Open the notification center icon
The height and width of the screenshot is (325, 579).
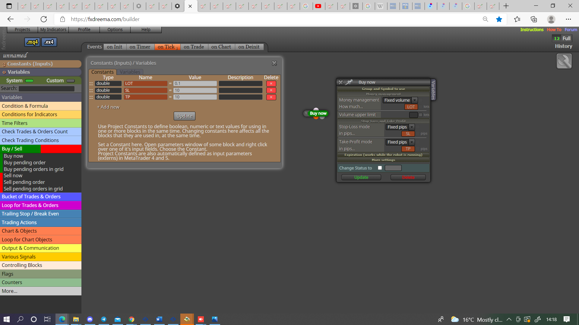click(567, 319)
